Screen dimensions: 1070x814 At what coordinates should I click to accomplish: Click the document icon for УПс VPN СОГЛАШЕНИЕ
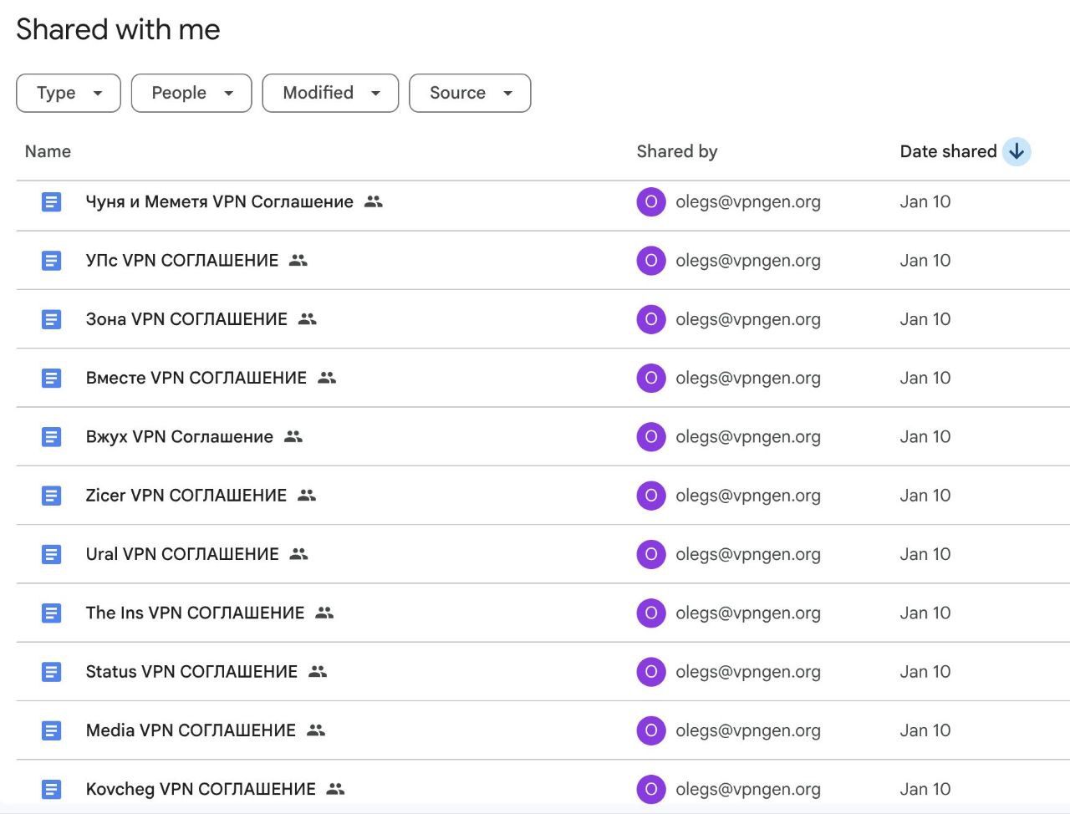click(51, 260)
